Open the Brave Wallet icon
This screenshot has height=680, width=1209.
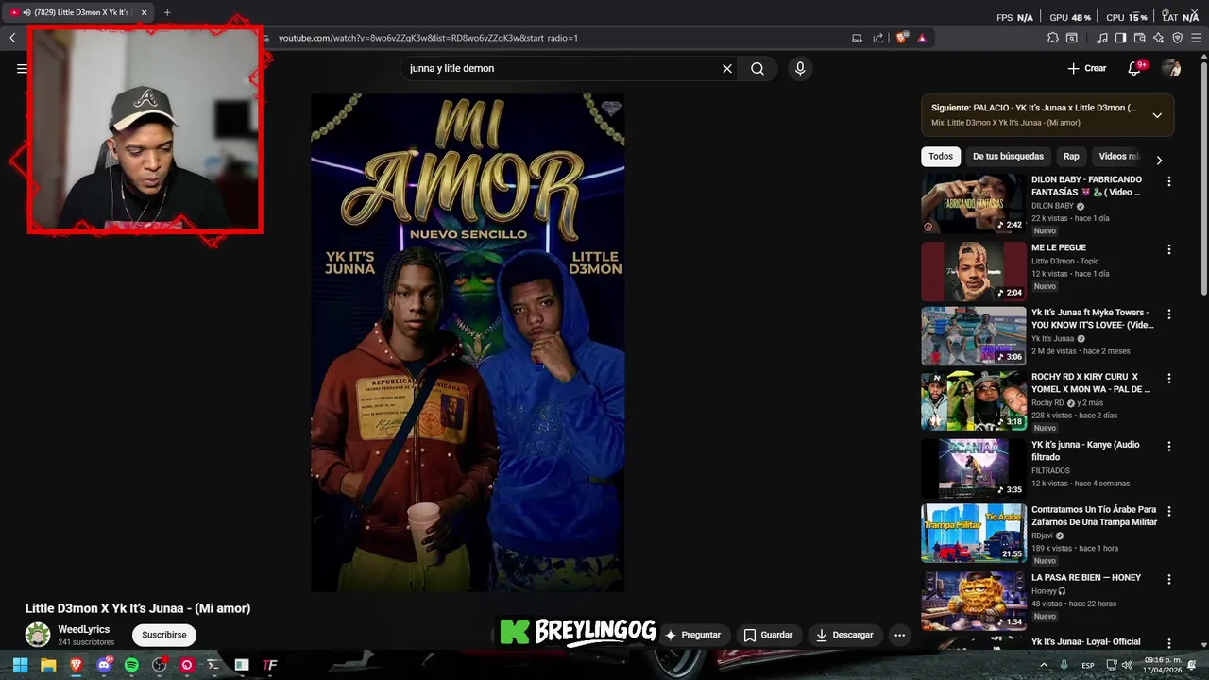(x=1139, y=38)
